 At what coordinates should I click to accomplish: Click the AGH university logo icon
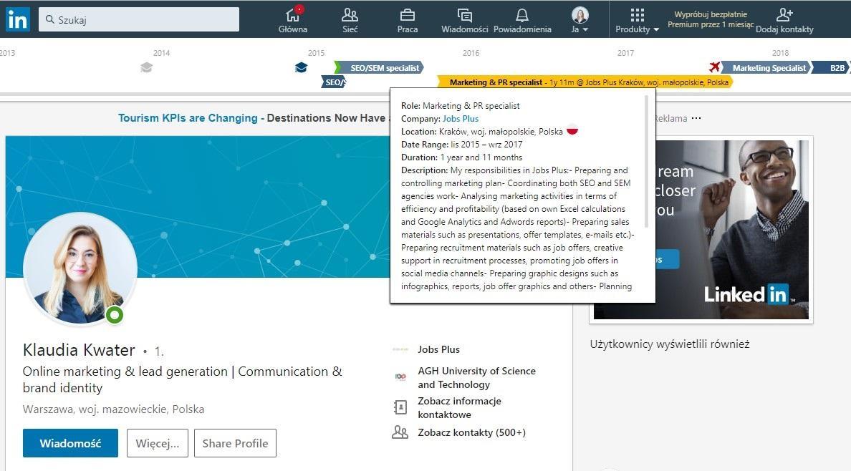(400, 377)
